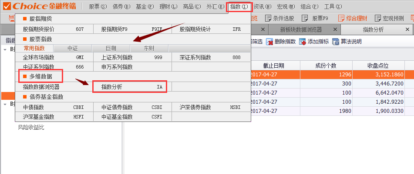414x174 pixels.
Task: Collapse the first tree node arrow in sidebar
Action: [5, 49]
